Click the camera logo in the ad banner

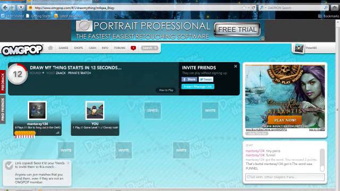(x=84, y=26)
